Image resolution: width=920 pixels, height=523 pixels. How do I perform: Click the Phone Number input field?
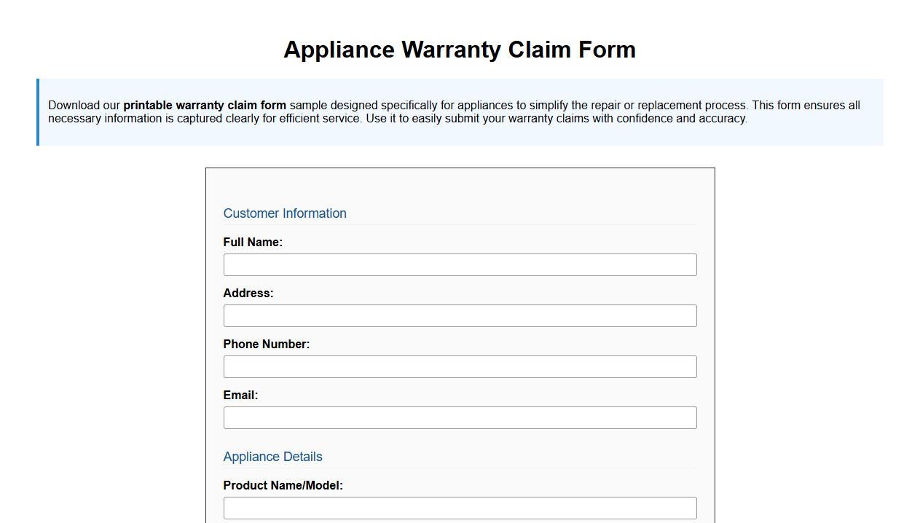[x=460, y=366]
